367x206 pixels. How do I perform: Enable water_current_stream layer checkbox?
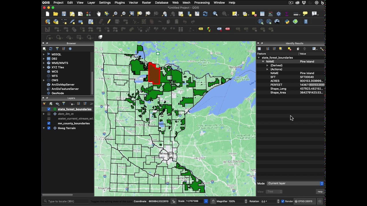point(49,118)
